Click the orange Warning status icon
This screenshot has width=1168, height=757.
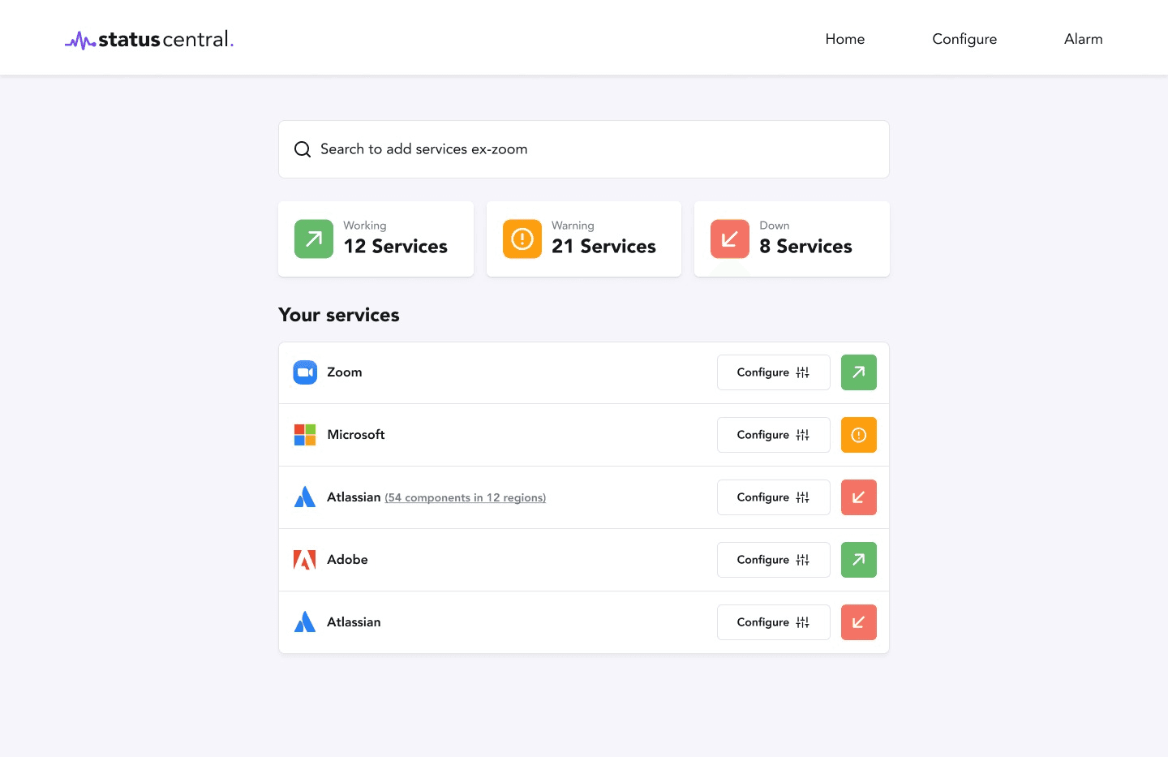click(522, 239)
